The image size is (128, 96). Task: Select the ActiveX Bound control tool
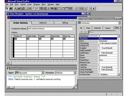click(70, 8)
